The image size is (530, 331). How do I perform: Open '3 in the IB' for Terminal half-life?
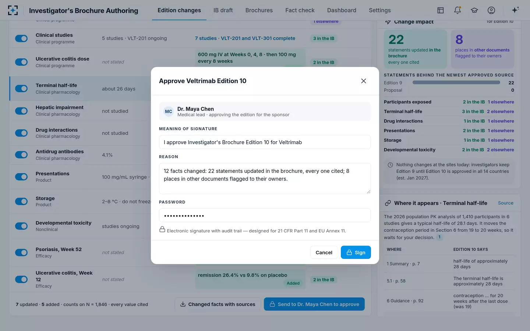pyautogui.click(x=473, y=111)
